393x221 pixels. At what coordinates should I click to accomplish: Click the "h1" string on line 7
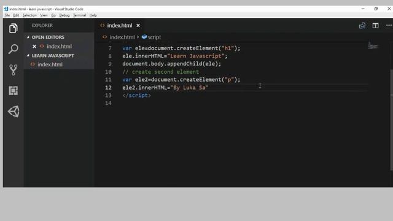point(228,48)
